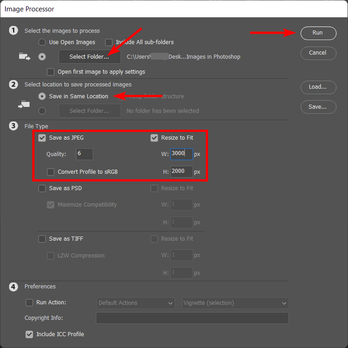Click the source Select Folder... button

click(89, 57)
